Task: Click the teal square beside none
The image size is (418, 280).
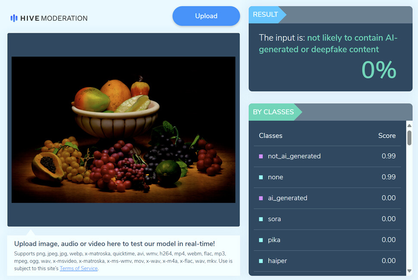Action: [261, 177]
